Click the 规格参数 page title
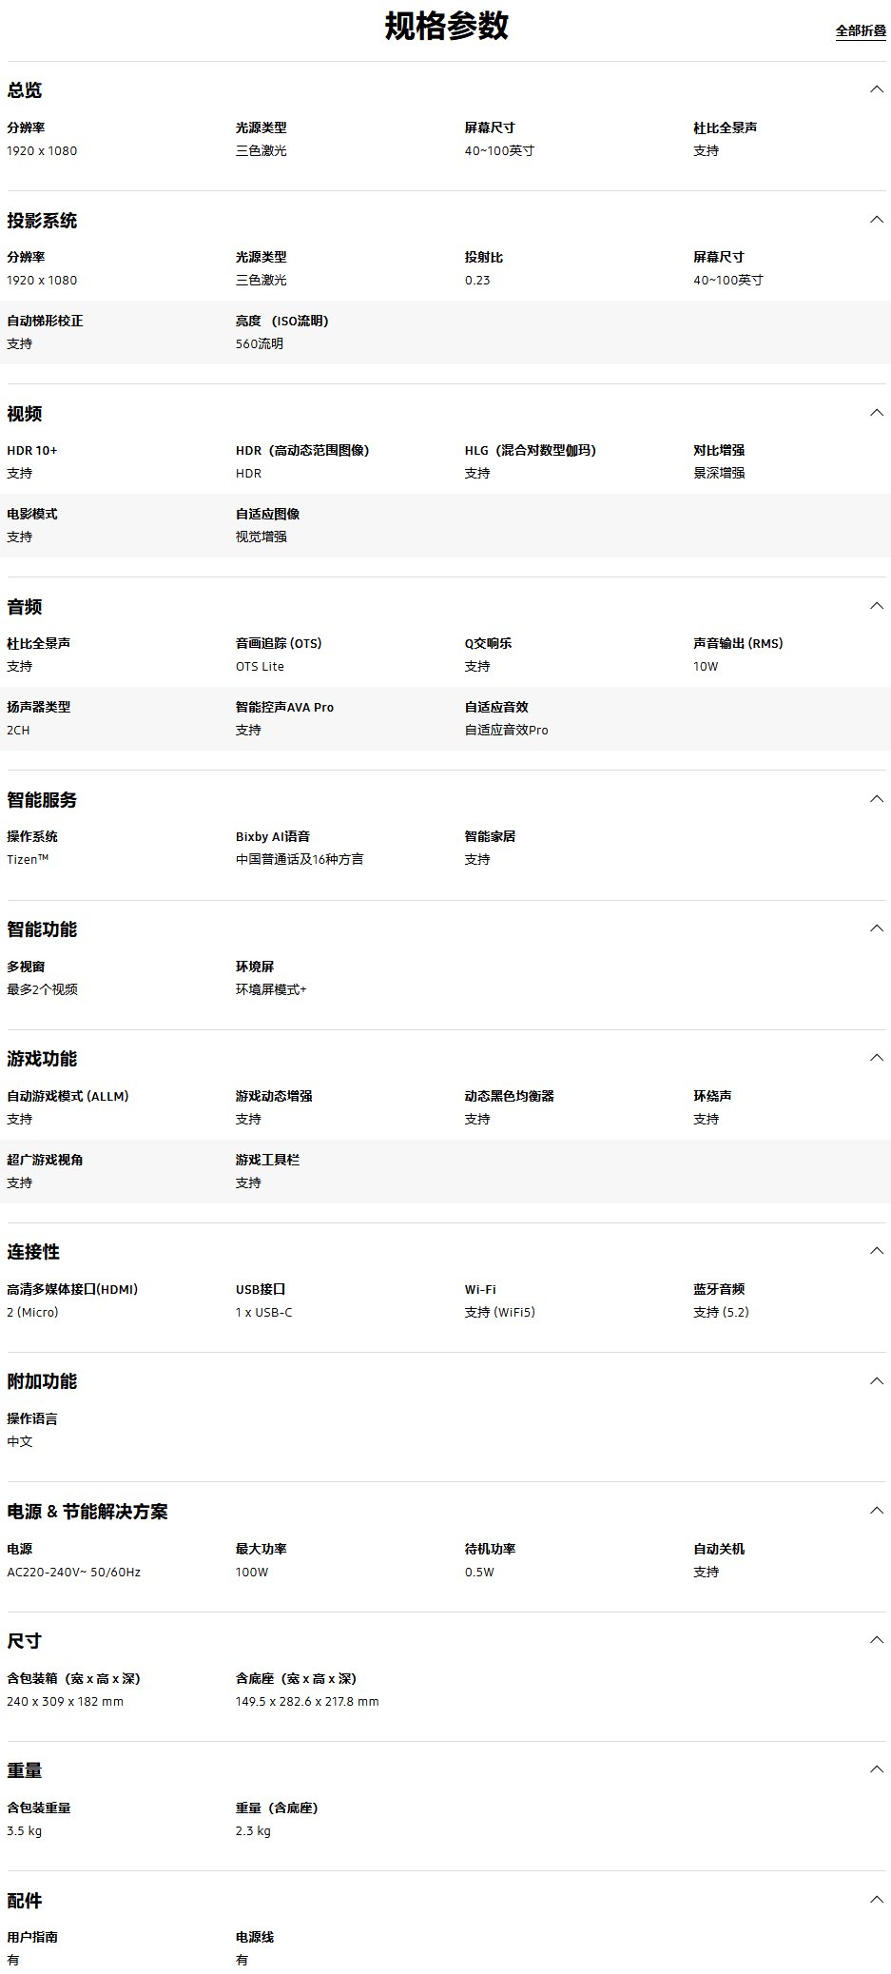Image resolution: width=891 pixels, height=1974 pixels. click(x=446, y=27)
